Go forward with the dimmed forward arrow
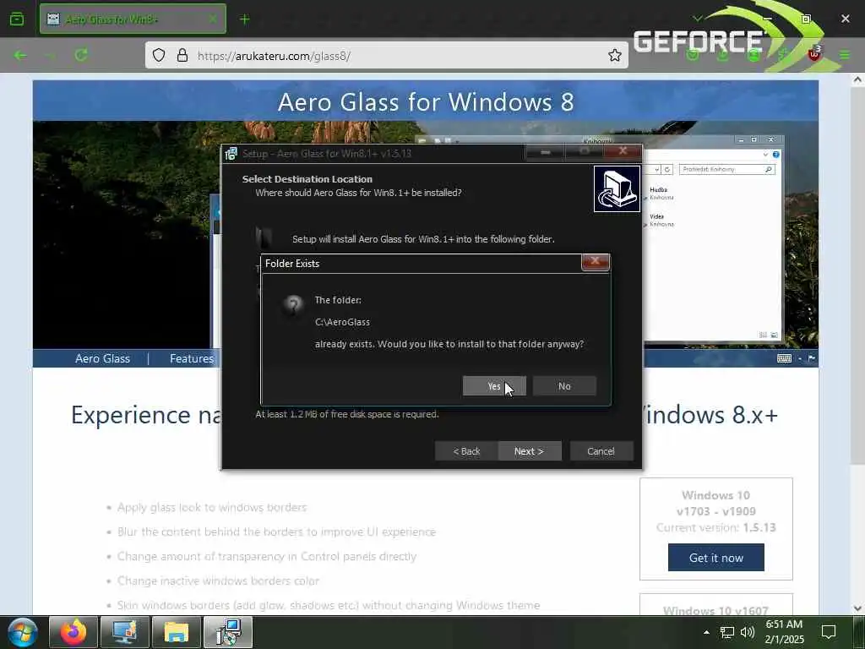Screen dimensions: 865x649 [51, 55]
